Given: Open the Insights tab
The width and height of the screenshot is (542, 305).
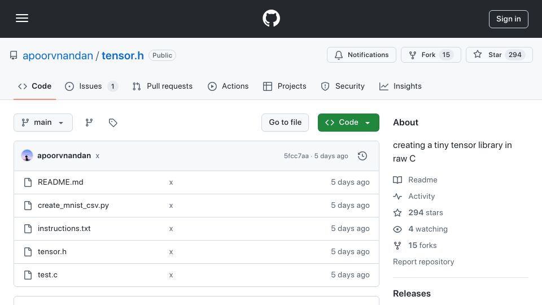Looking at the screenshot, I should 400,86.
